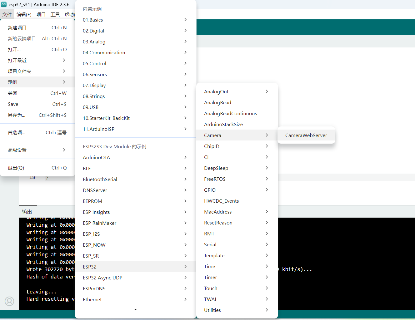The image size is (415, 320).
Task: Open DeepSleep submenu
Action: point(237,168)
